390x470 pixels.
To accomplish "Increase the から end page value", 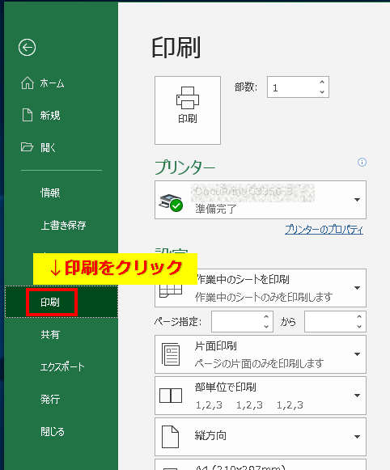I will (x=359, y=316).
